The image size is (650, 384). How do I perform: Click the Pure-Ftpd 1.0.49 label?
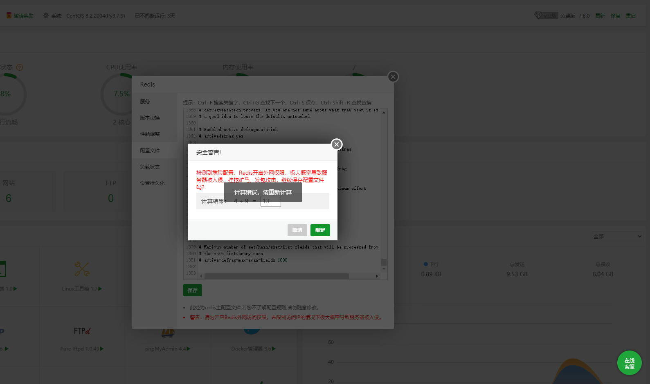point(80,348)
